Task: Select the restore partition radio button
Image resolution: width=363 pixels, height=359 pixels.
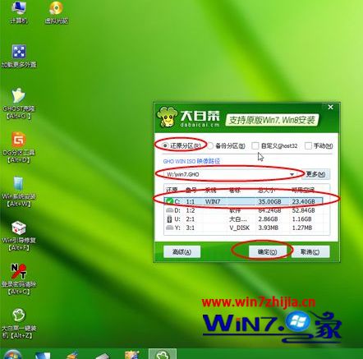Action: click(x=165, y=145)
